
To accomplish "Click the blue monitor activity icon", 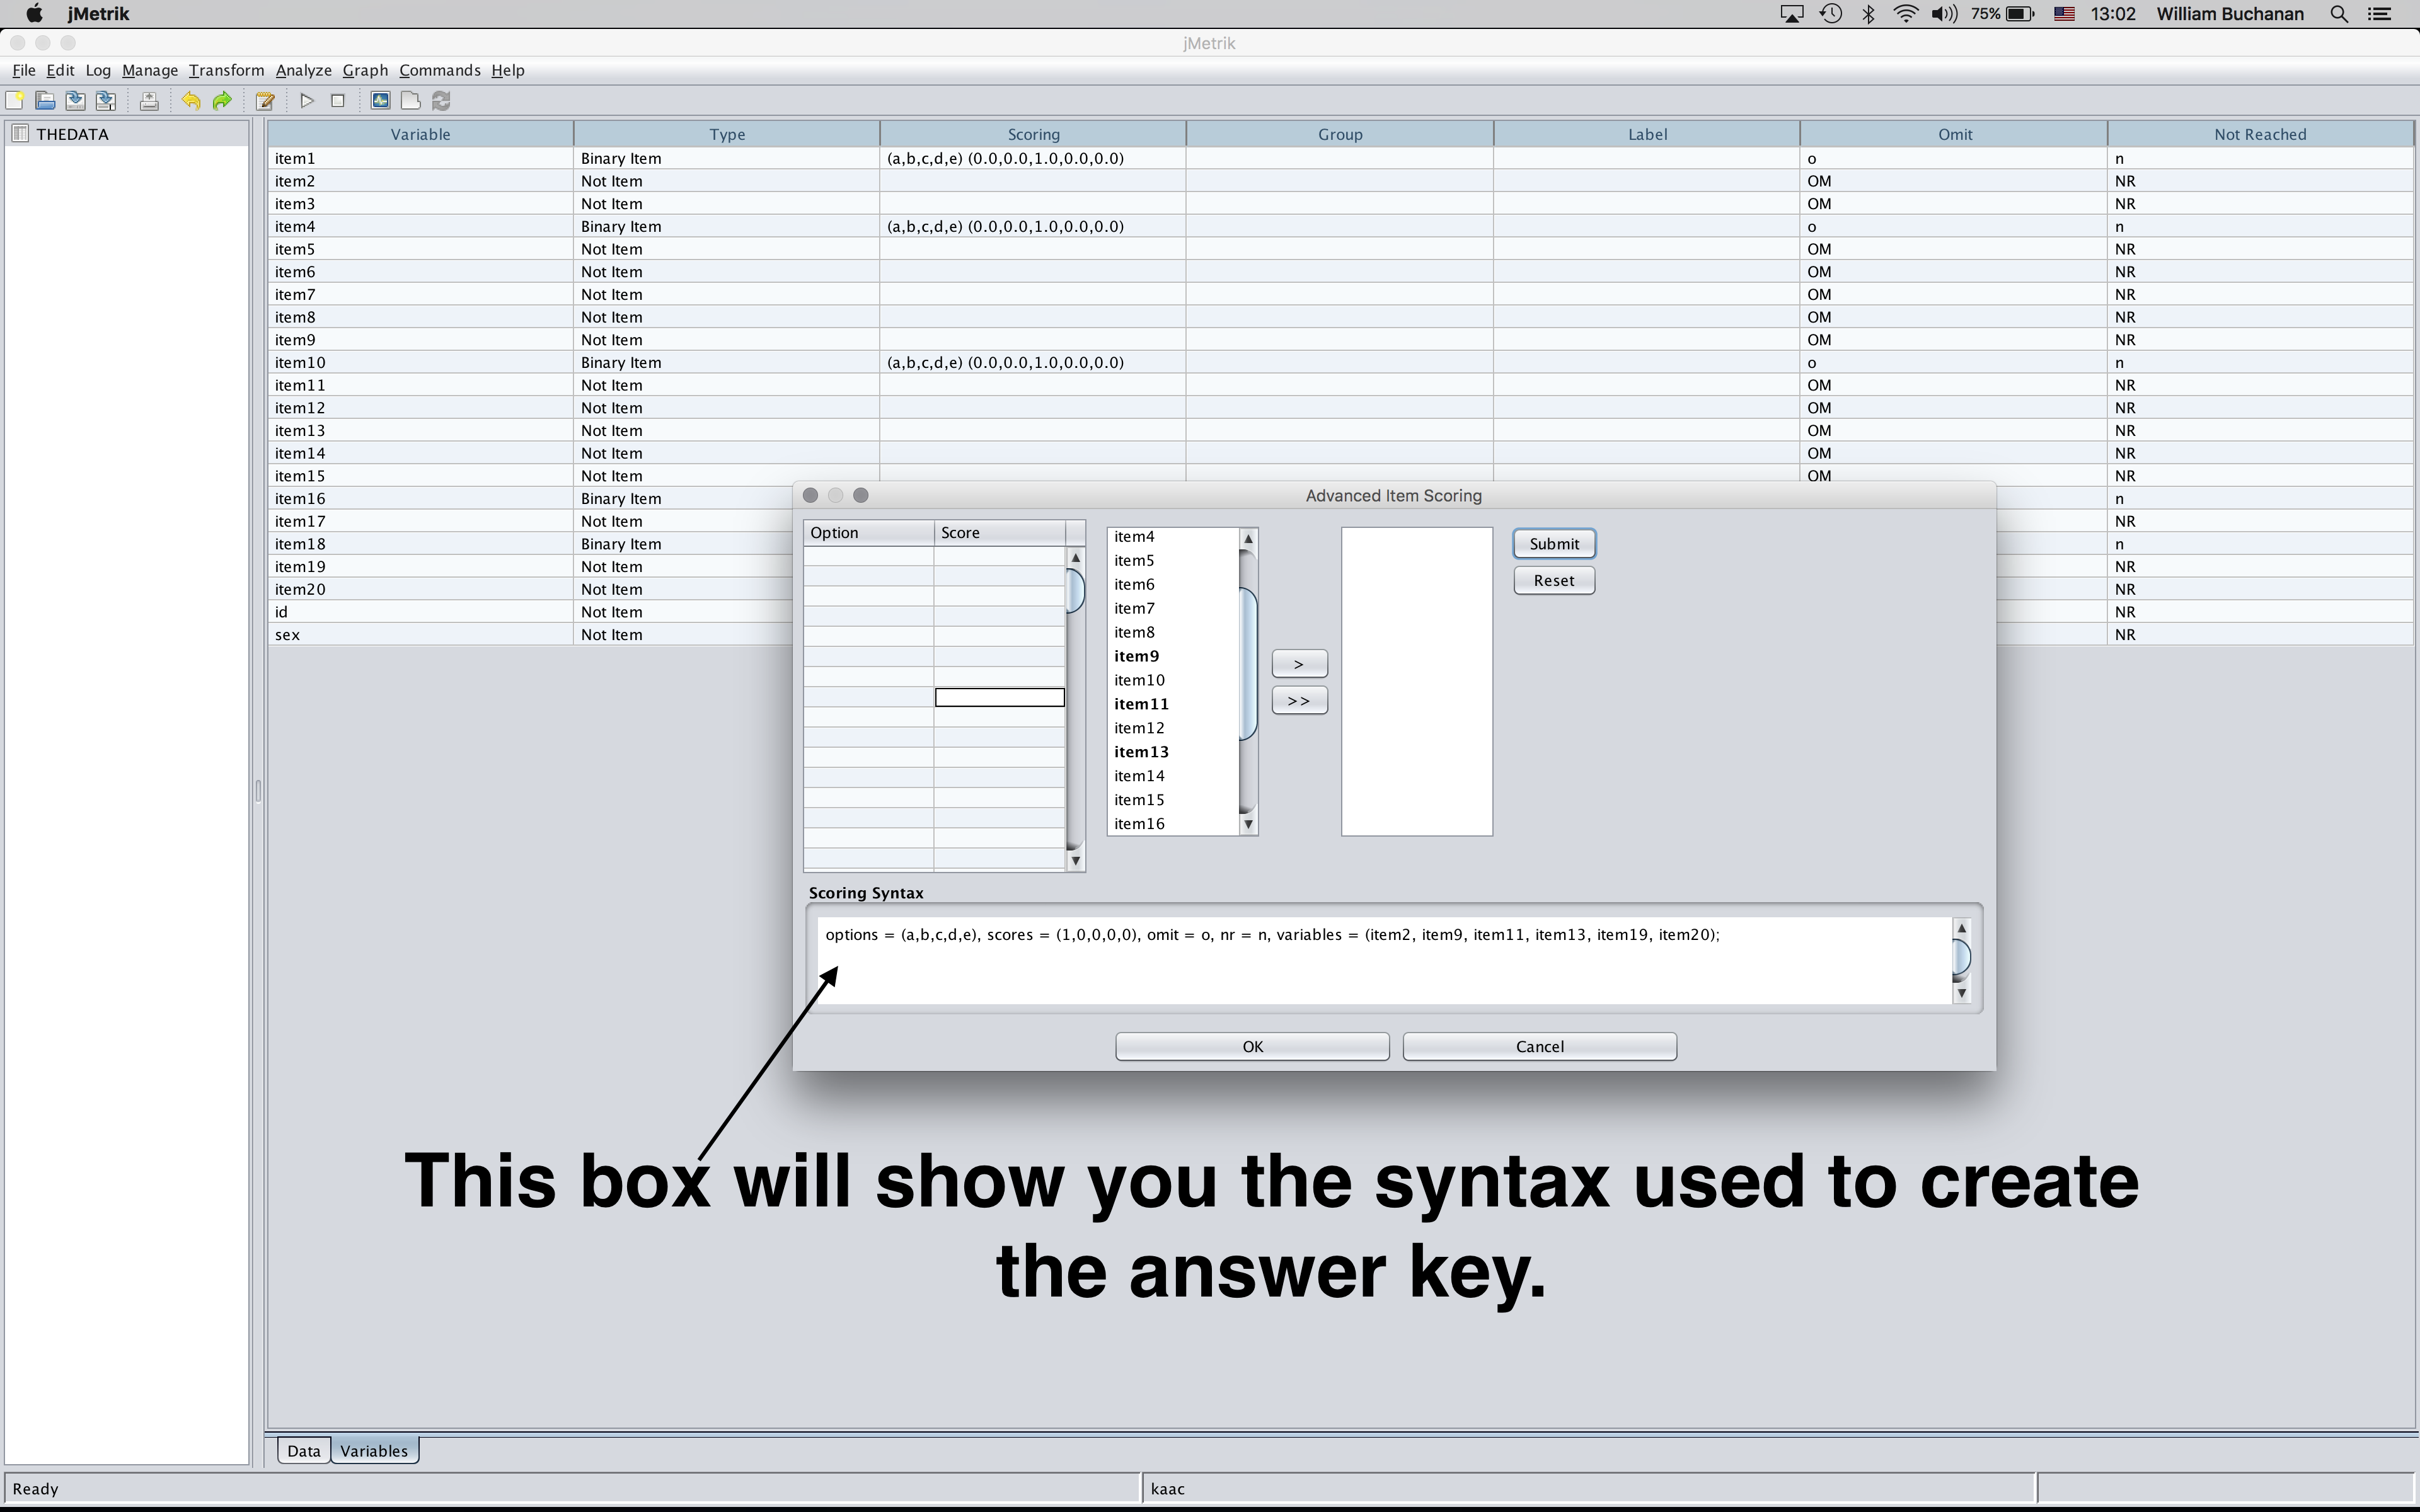I will tap(380, 100).
